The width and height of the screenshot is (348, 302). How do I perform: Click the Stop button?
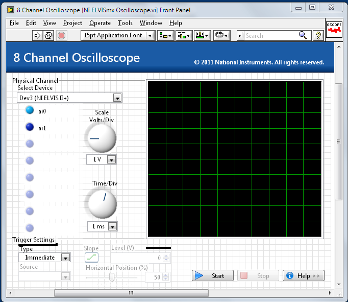point(258,275)
